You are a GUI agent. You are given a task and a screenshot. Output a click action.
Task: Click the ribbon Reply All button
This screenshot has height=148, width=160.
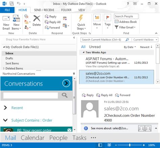click(x=53, y=22)
